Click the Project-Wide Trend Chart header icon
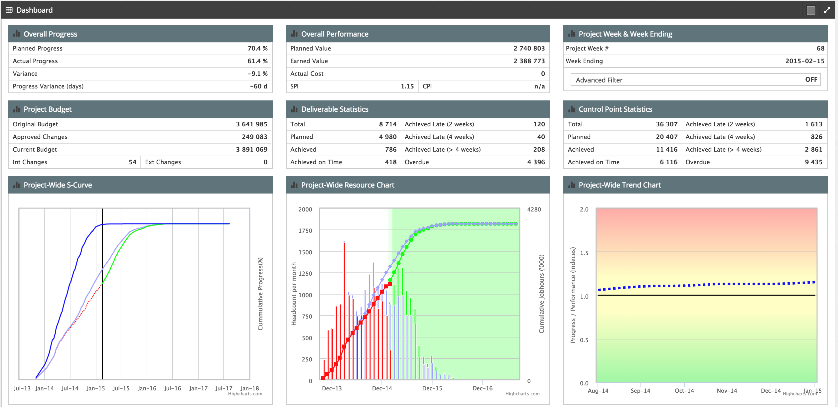 click(x=572, y=185)
